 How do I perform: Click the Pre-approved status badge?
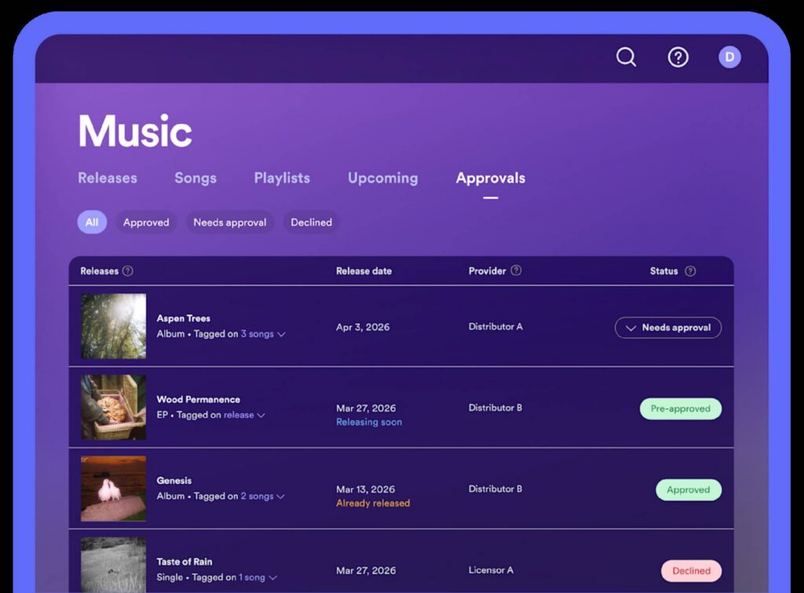click(680, 409)
